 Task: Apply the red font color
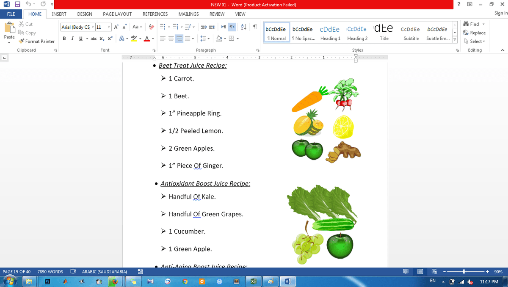click(146, 39)
